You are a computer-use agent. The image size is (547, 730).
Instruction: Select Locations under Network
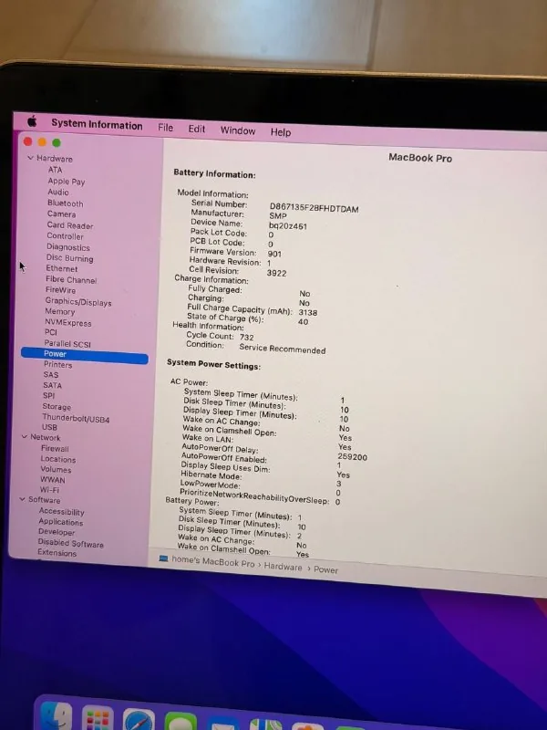pyautogui.click(x=58, y=459)
